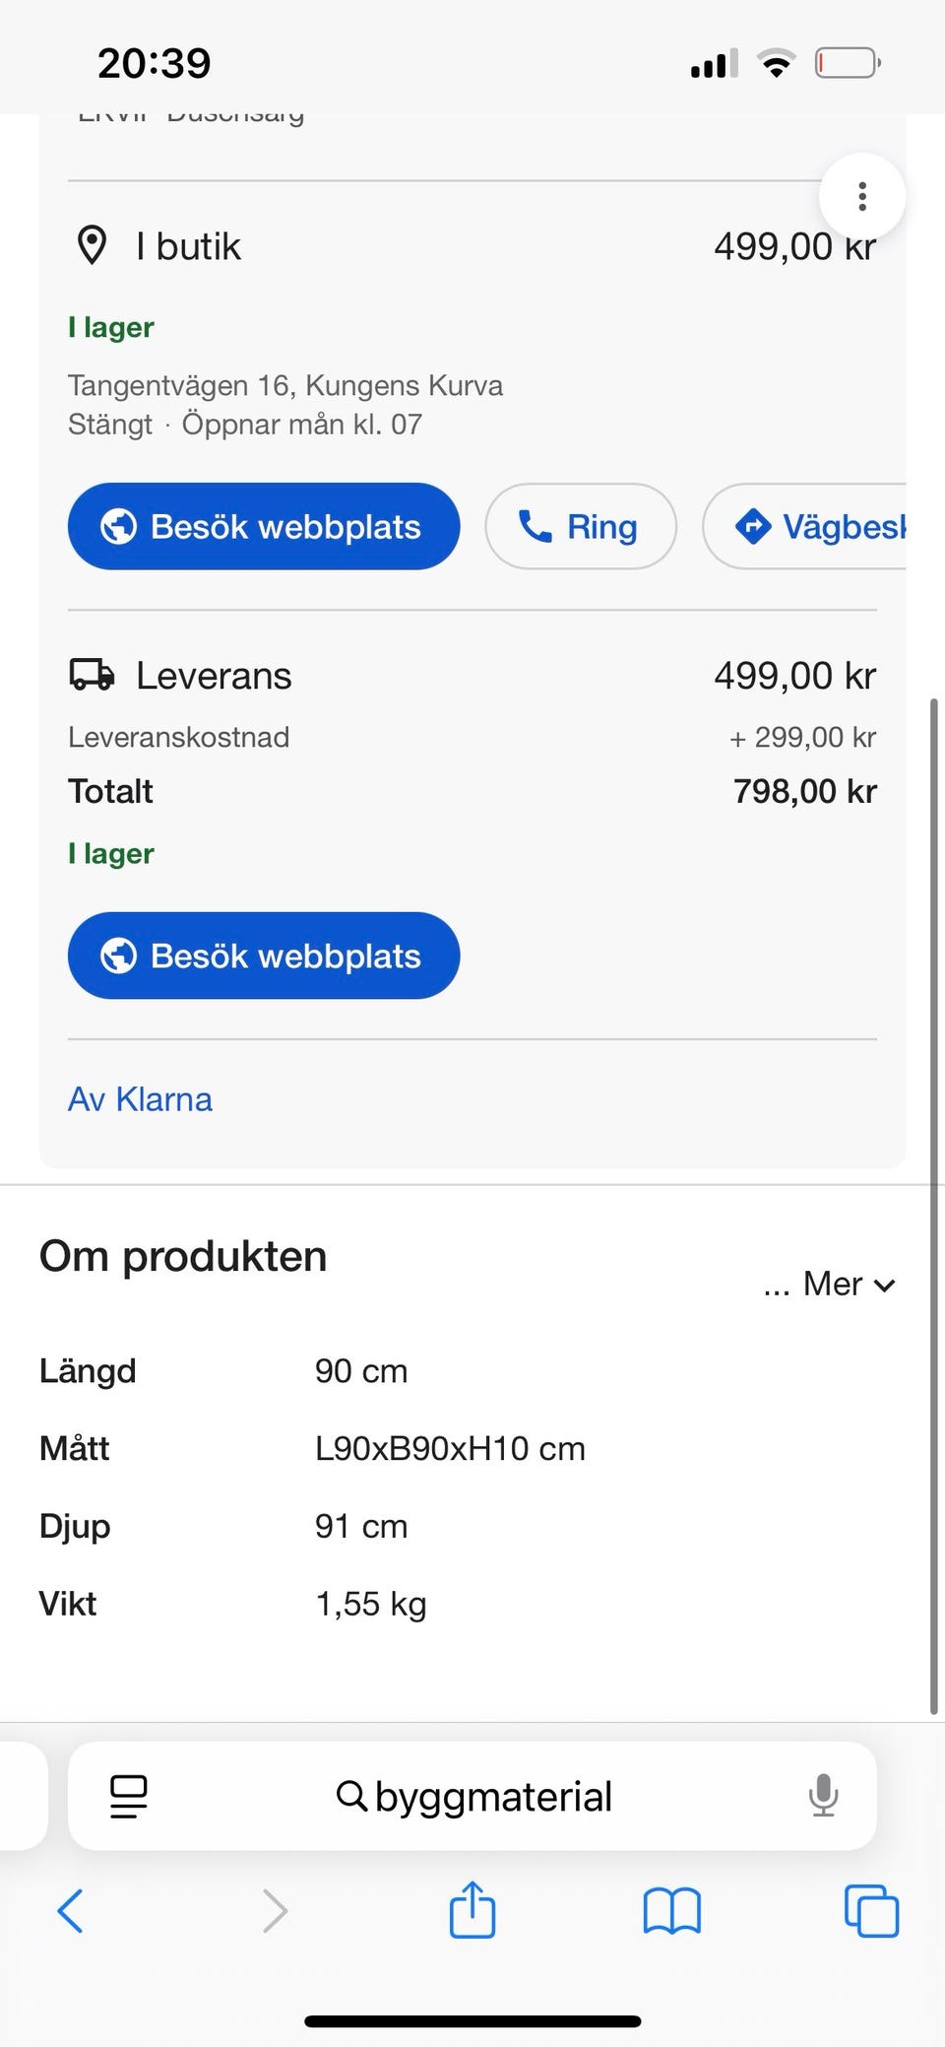The image size is (945, 2047).
Task: Show open tabs with tabs icon
Action: (x=871, y=1912)
